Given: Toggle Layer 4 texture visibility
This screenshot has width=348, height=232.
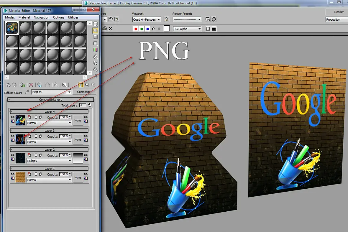Looking at the screenshot, I should click(13, 117).
